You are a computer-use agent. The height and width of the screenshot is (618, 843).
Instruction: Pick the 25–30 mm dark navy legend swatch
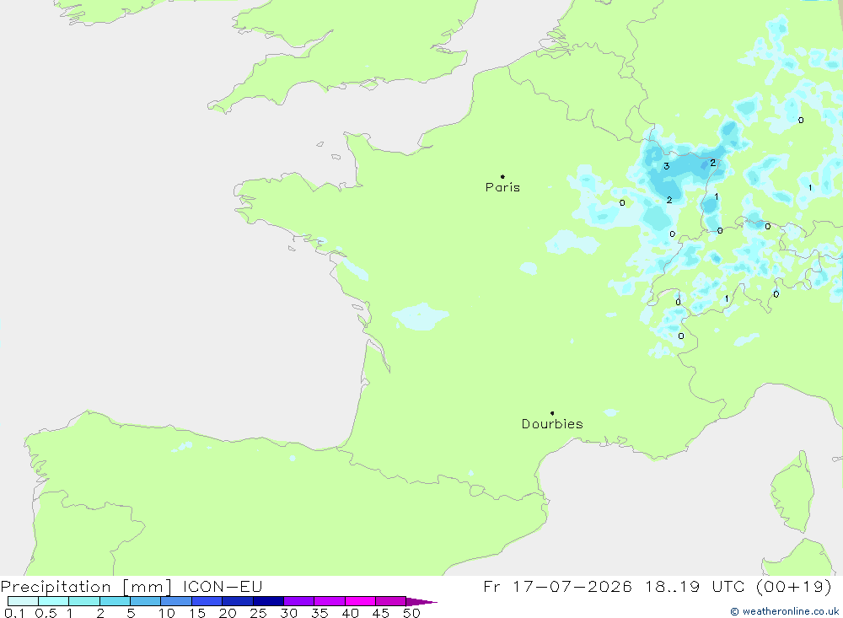click(x=268, y=601)
